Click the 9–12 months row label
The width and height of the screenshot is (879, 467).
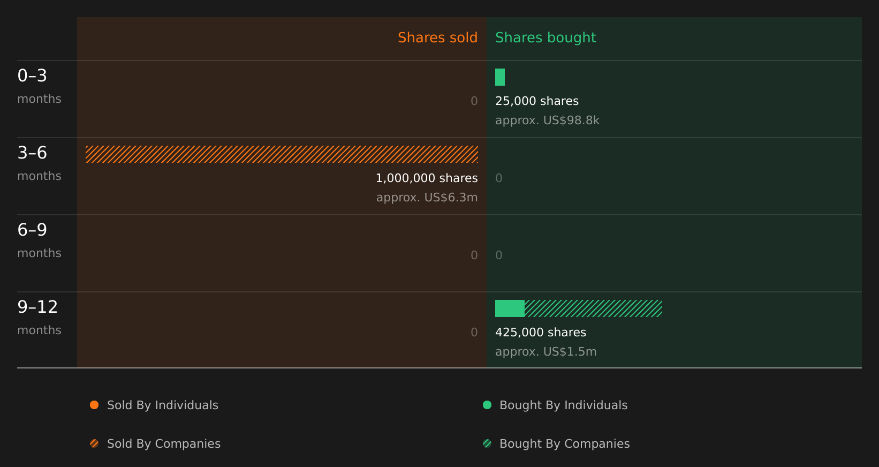coord(39,318)
